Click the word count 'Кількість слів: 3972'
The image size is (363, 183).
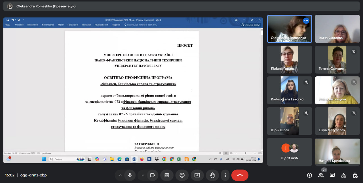tap(27, 153)
